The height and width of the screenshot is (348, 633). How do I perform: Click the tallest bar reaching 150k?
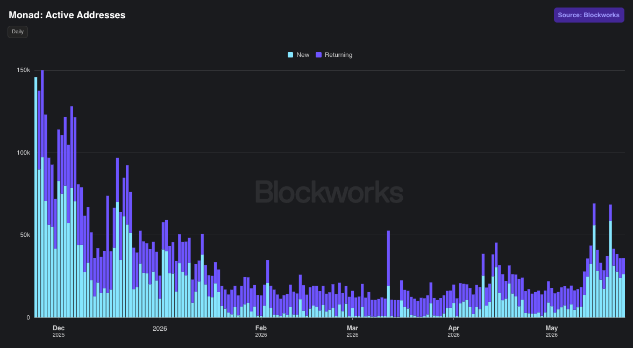[42, 193]
